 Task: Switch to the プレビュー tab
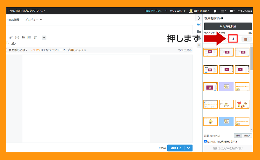coord(31,20)
